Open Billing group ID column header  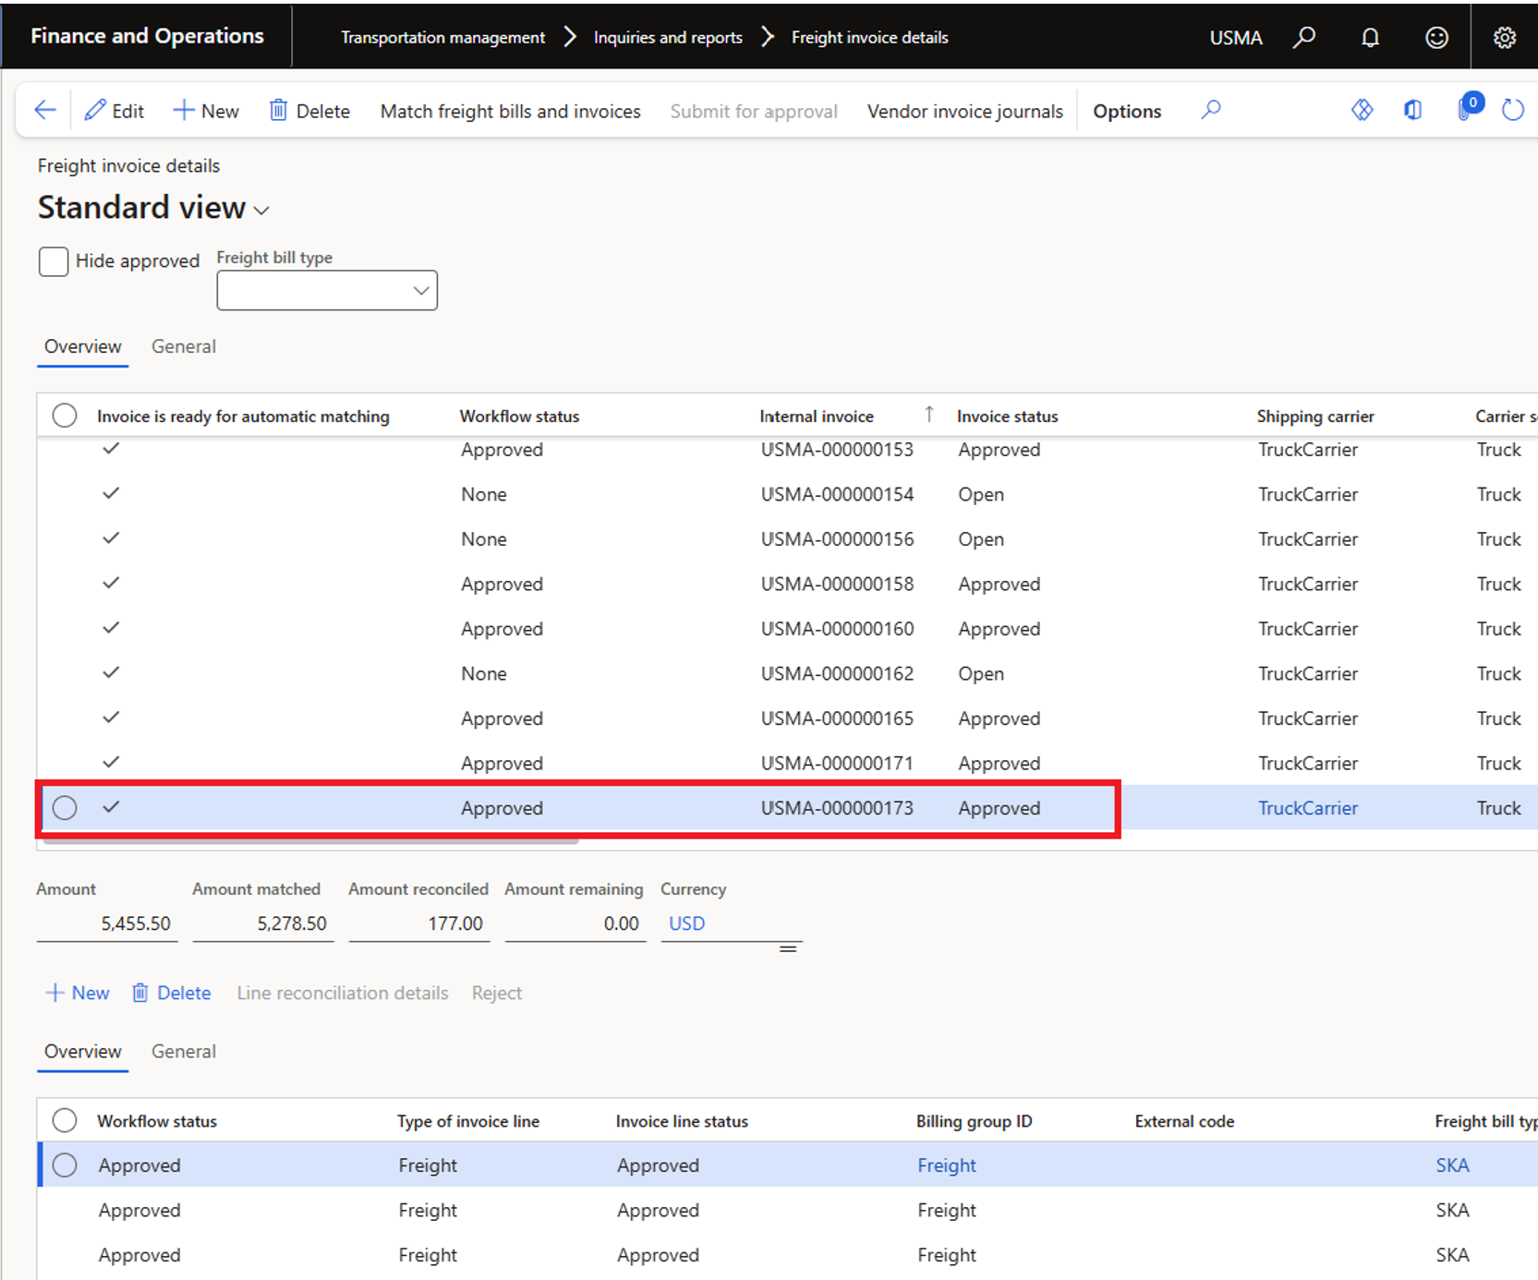(974, 1121)
